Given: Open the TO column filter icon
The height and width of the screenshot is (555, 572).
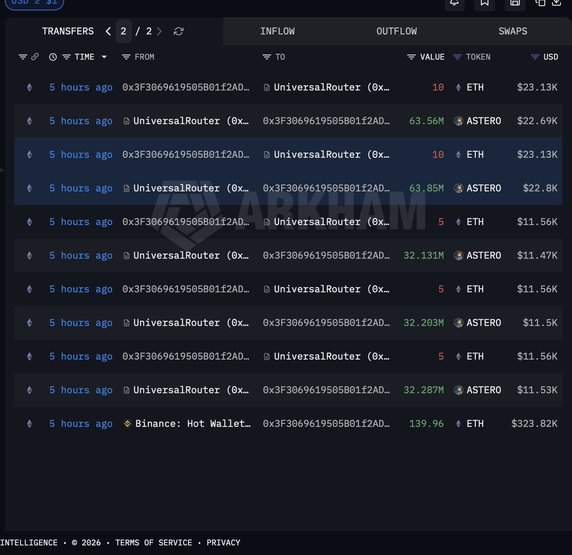Looking at the screenshot, I should click(267, 57).
